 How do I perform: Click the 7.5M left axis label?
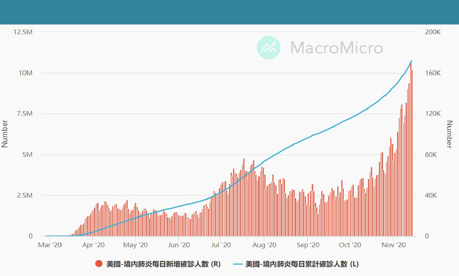(x=23, y=114)
